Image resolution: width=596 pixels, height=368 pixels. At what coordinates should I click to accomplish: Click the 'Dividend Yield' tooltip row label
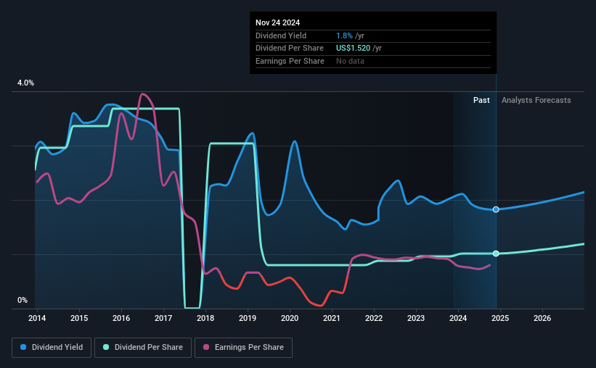[x=281, y=35]
